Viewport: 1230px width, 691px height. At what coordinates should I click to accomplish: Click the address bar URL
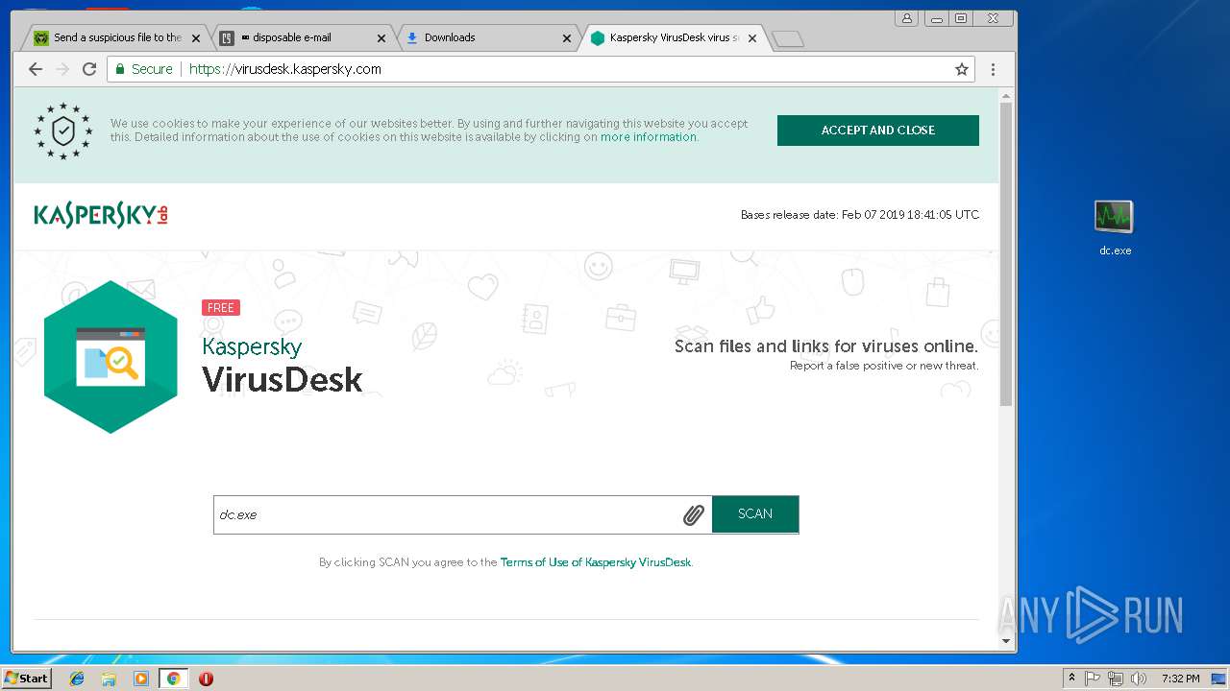tap(285, 69)
